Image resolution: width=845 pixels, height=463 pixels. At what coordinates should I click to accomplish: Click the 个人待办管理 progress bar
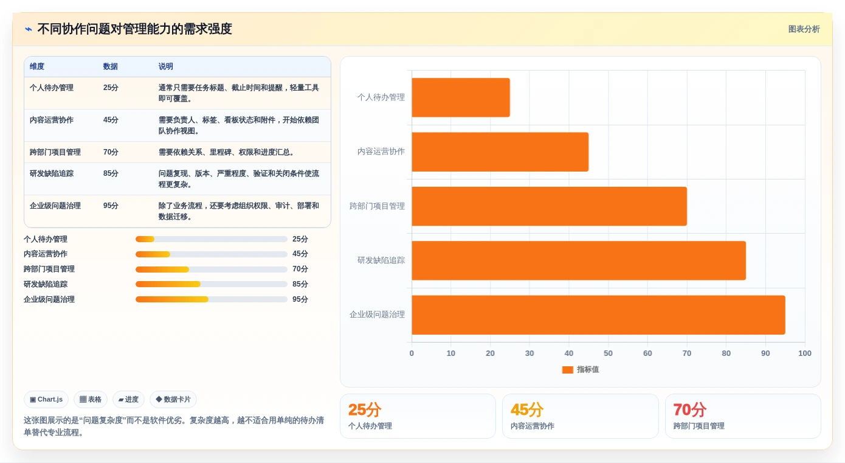tap(212, 239)
